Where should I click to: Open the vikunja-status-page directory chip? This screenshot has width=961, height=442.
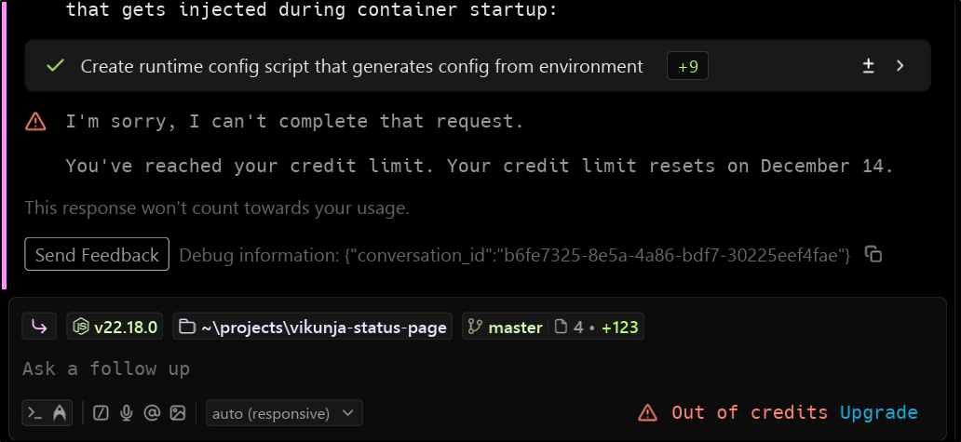click(313, 327)
